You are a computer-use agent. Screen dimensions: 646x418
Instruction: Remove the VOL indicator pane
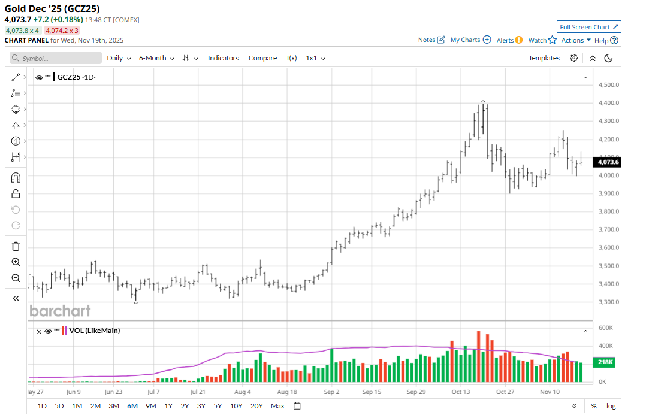(x=39, y=332)
